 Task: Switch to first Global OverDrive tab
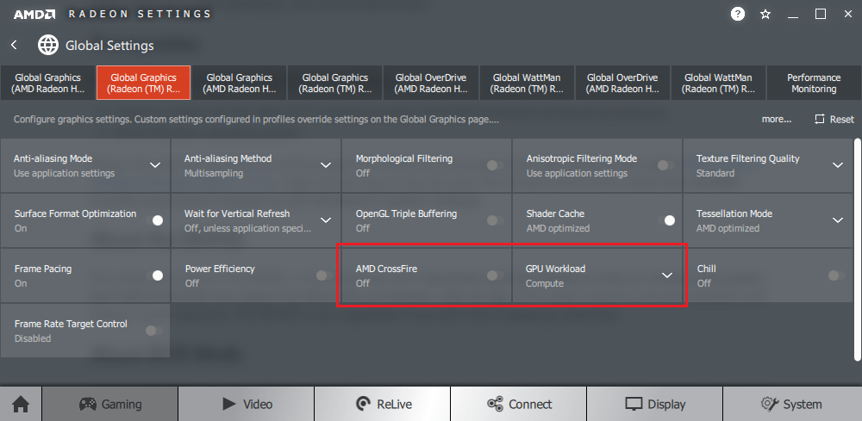pos(431,83)
